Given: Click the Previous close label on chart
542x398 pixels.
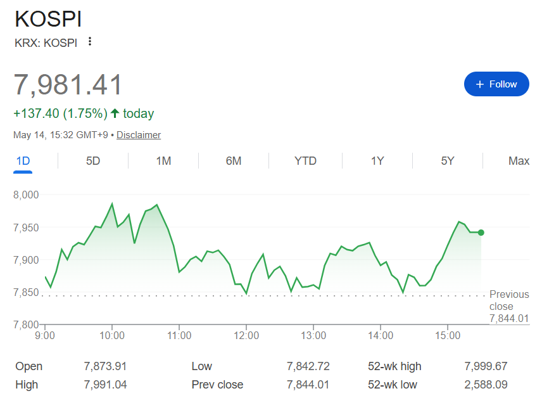Looking at the screenshot, I should point(509,300).
